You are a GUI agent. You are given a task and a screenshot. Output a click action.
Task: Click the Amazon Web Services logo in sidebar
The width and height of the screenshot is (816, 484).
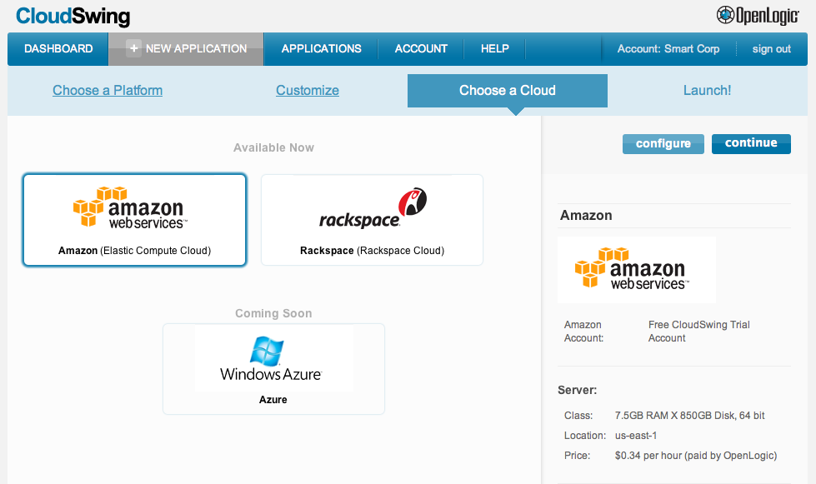pos(637,270)
